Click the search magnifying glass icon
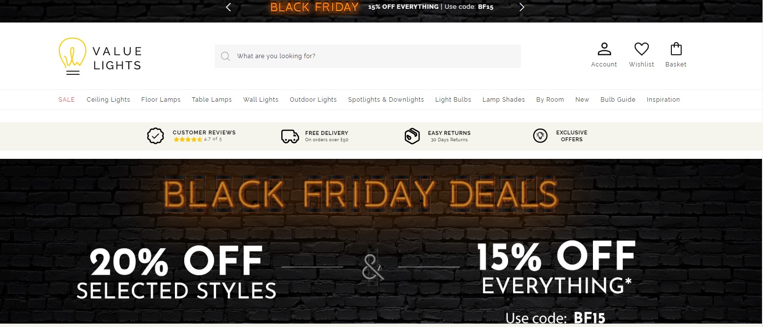The image size is (763, 327). pyautogui.click(x=225, y=56)
